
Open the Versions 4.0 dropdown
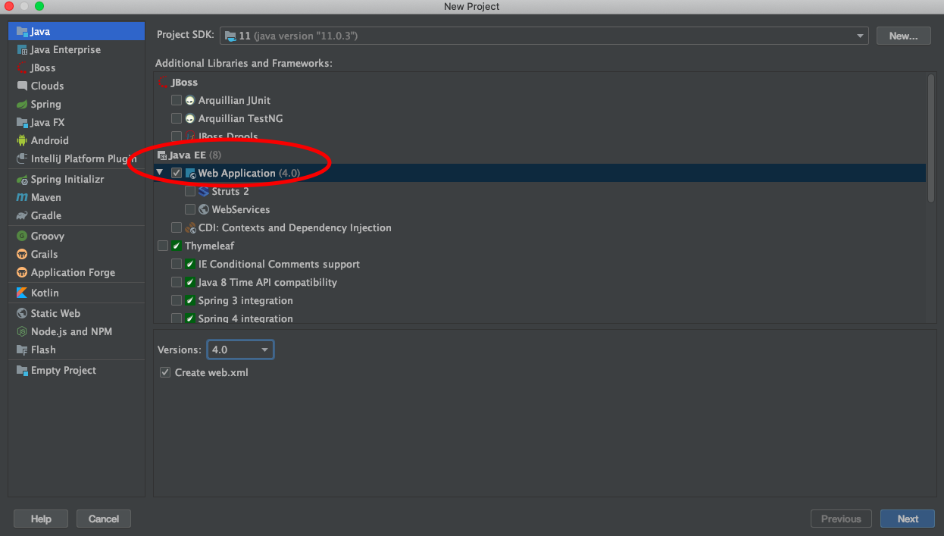(x=240, y=349)
